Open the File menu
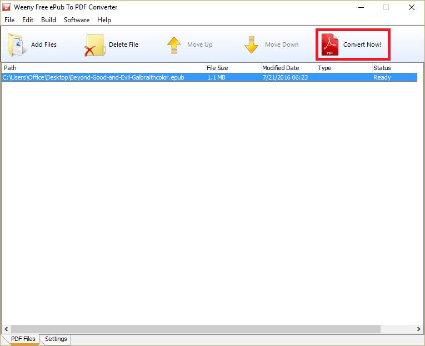The image size is (425, 346). click(9, 20)
